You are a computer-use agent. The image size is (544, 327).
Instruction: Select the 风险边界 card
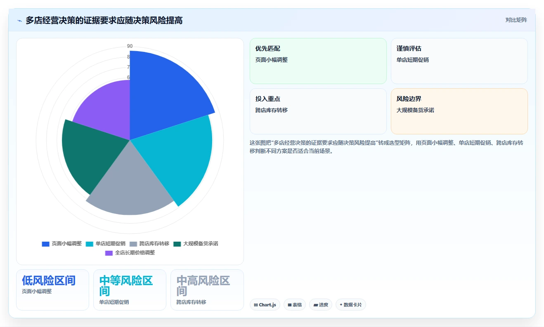tap(459, 111)
